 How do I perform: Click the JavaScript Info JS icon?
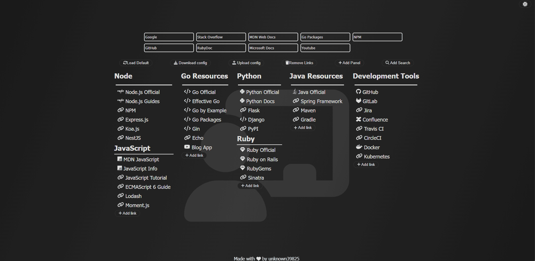120,168
